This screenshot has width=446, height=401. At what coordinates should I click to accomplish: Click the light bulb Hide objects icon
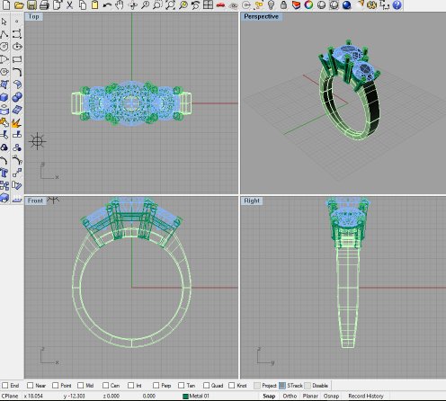coord(271,4)
